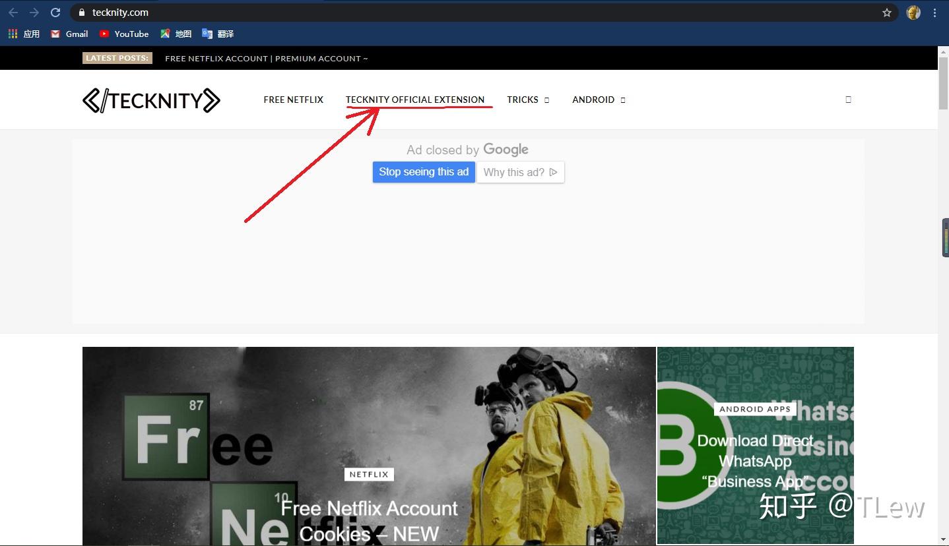The height and width of the screenshot is (546, 949).
Task: Open the Free Netflix Account Cookies post
Action: 369,521
